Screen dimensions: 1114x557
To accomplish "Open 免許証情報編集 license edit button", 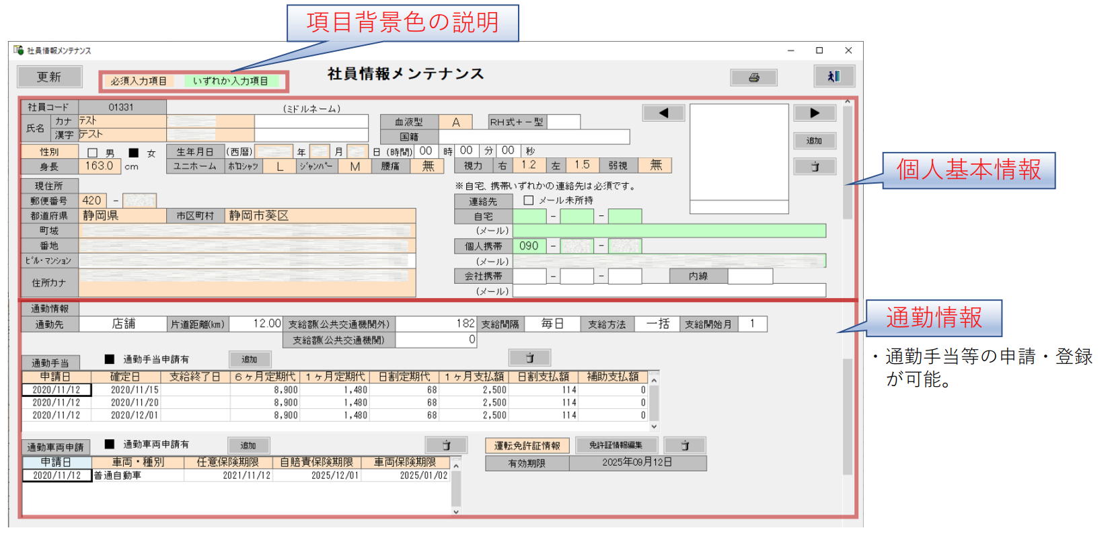I will pos(616,445).
